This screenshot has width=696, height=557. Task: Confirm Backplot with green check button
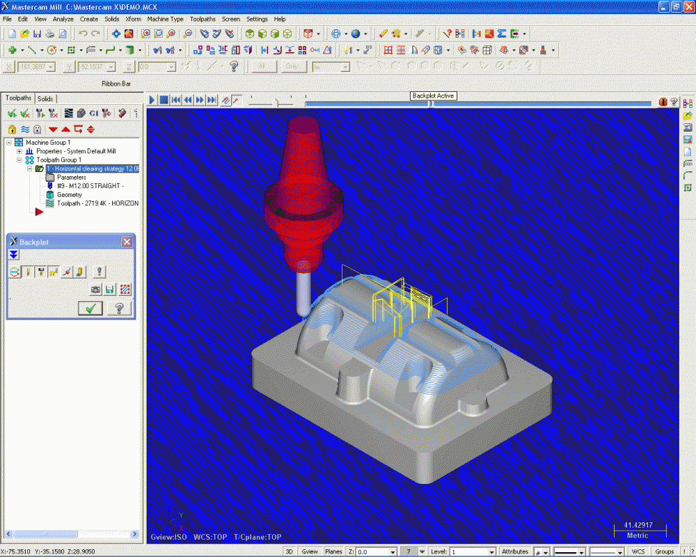pyautogui.click(x=90, y=308)
